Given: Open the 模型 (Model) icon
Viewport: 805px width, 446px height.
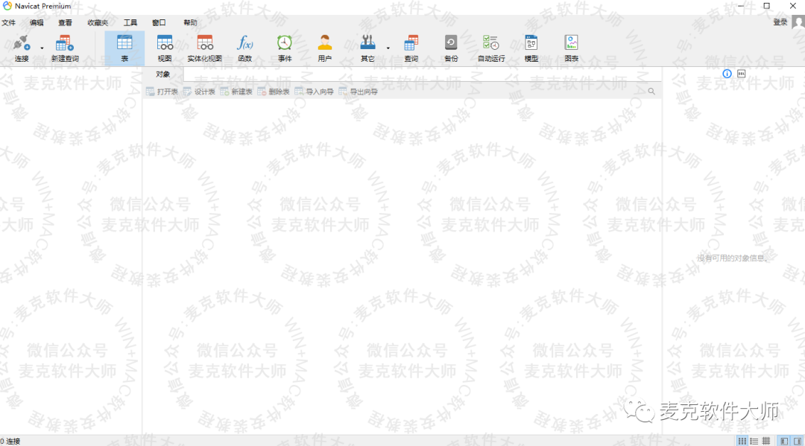Looking at the screenshot, I should (x=531, y=48).
